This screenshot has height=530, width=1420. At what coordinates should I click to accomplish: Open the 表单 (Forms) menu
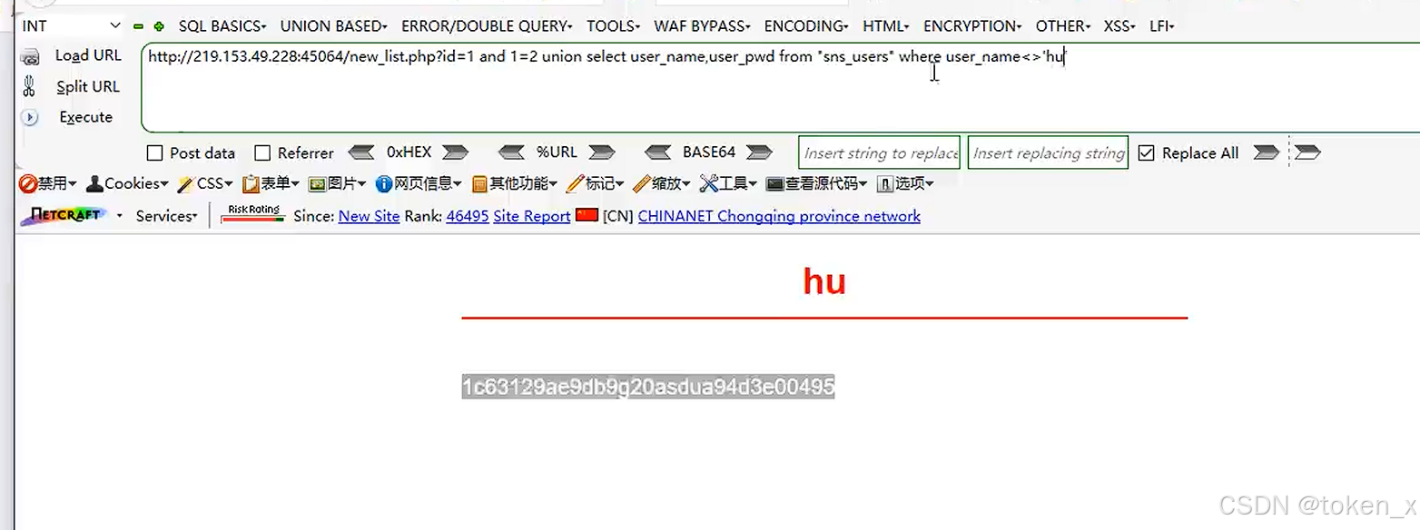(x=271, y=184)
